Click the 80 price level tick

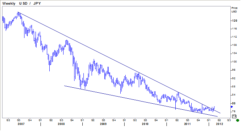234,103
